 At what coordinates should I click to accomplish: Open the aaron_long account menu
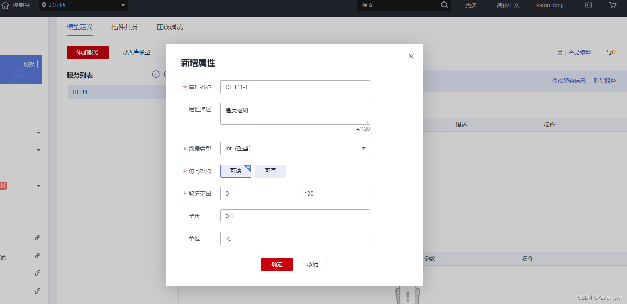[x=549, y=5]
